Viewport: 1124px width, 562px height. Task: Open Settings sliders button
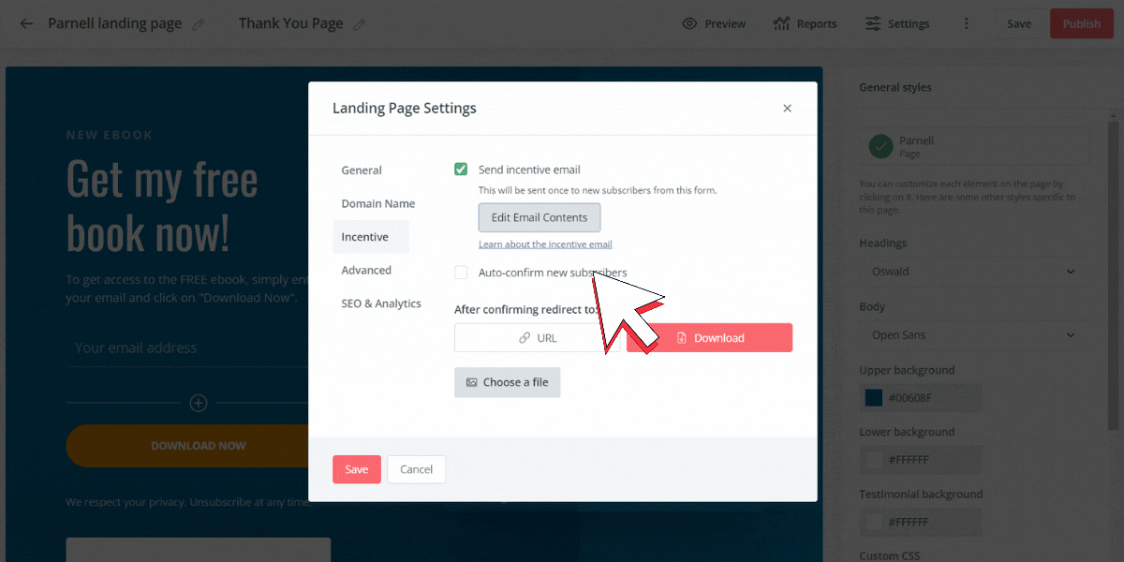tap(897, 23)
